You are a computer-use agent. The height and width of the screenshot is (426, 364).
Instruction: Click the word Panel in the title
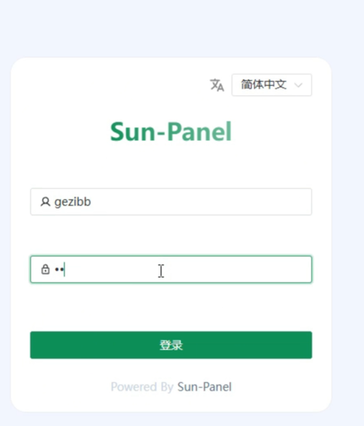tap(200, 131)
